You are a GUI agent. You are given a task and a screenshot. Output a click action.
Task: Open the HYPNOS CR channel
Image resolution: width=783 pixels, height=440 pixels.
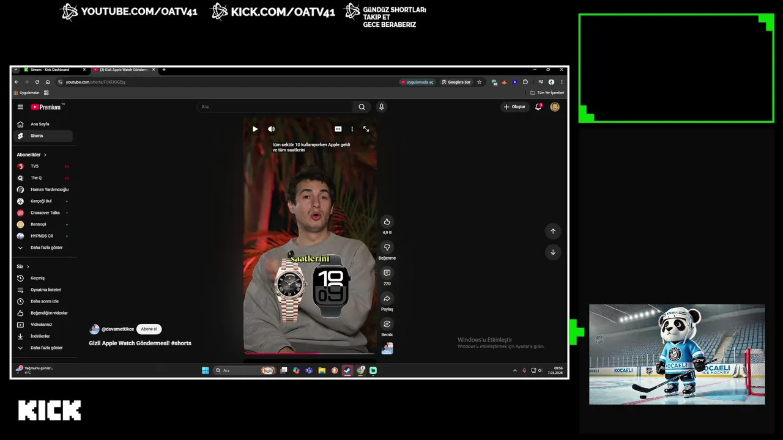43,236
